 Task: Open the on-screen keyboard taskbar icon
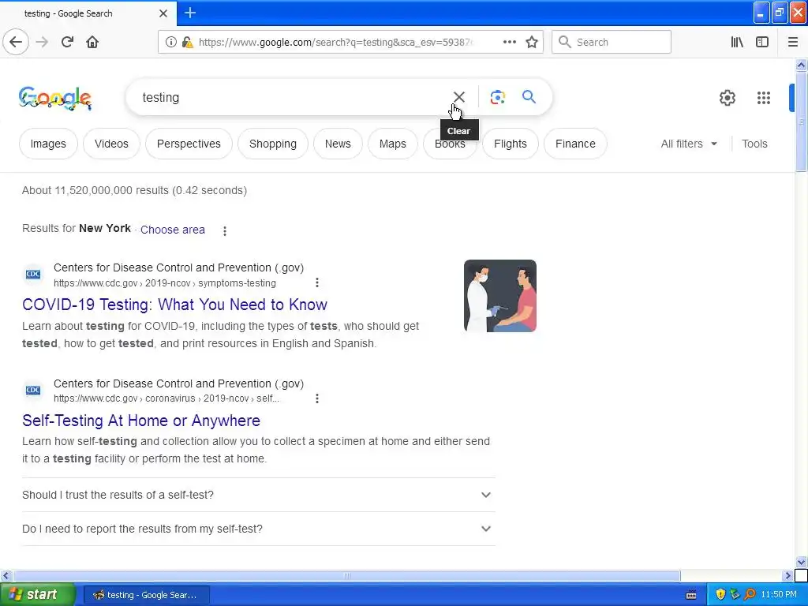691,595
